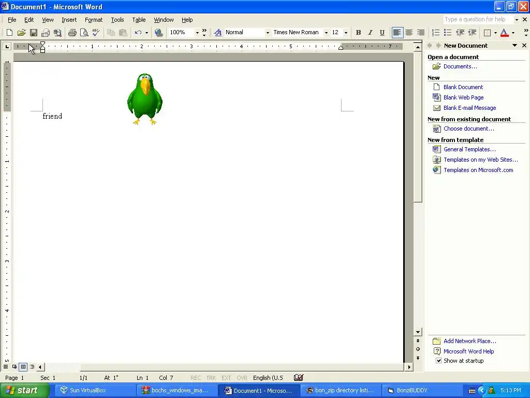
Task: Click Templates on Microsoft.com link
Action: [x=478, y=170]
